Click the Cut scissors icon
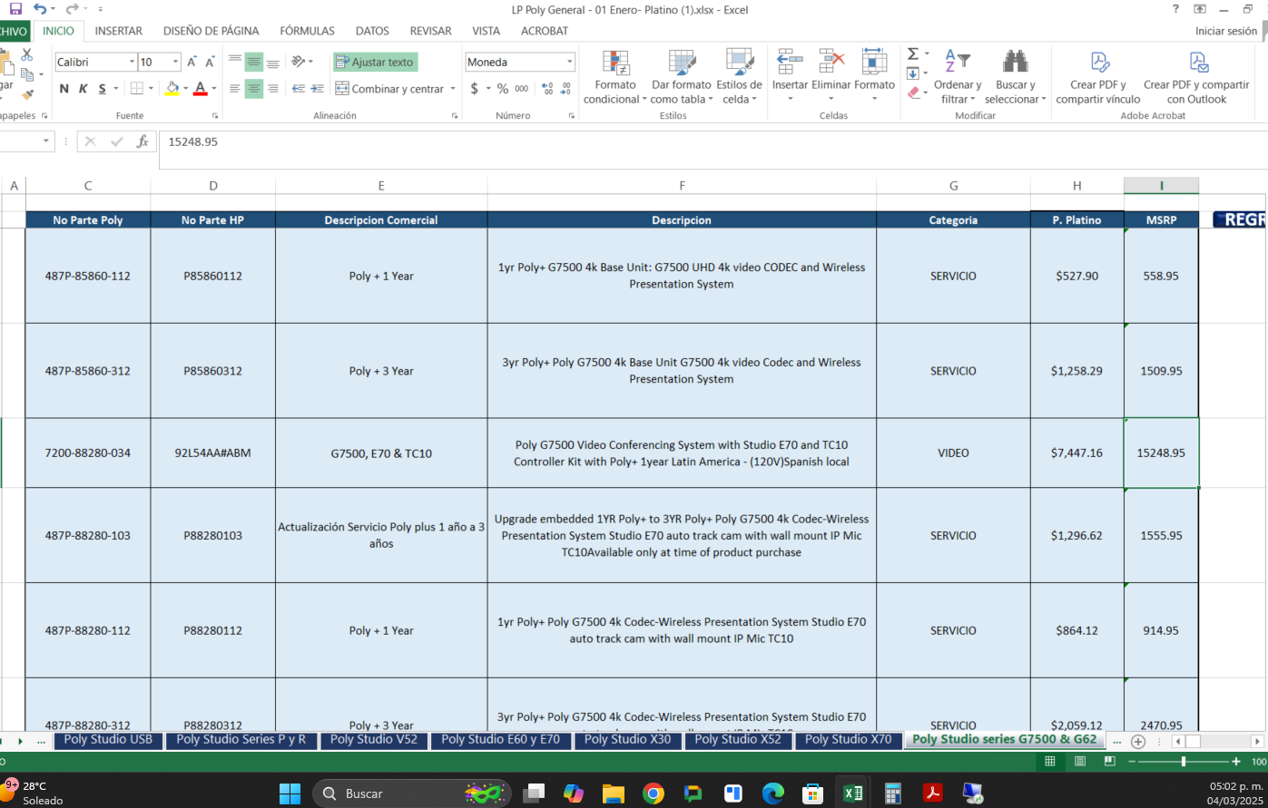Image resolution: width=1268 pixels, height=808 pixels. coord(26,56)
